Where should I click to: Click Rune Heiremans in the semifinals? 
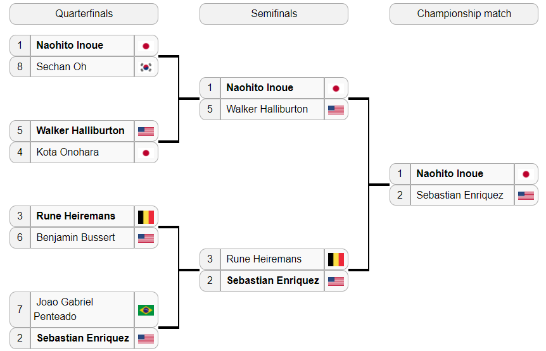(x=264, y=259)
